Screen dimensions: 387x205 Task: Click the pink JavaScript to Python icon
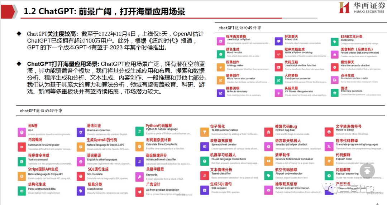coord(221,42)
